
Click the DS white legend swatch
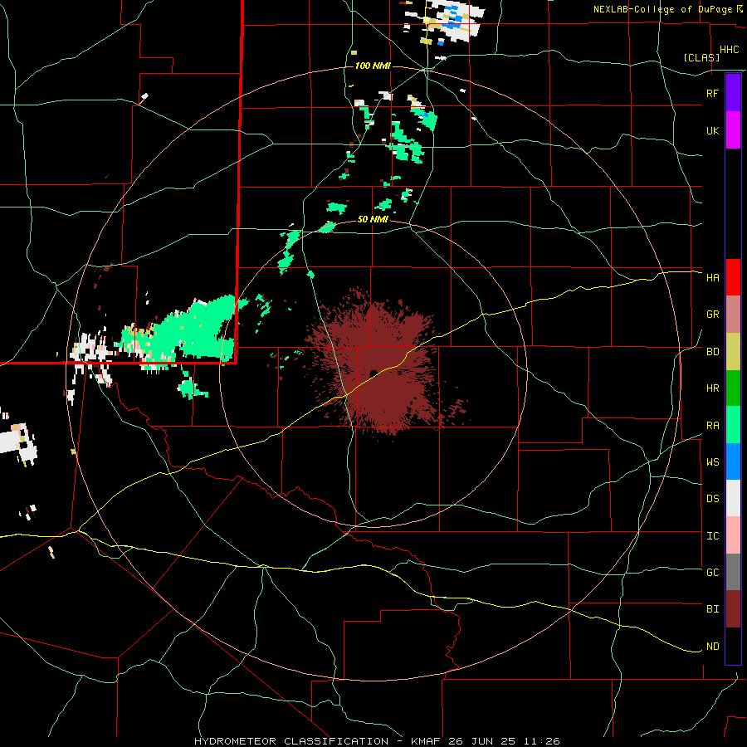[x=733, y=498]
